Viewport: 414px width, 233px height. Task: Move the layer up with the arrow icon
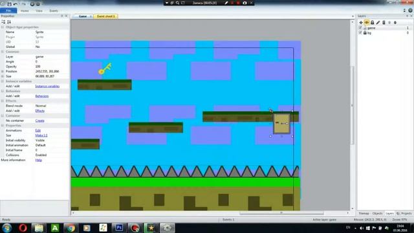[389, 23]
